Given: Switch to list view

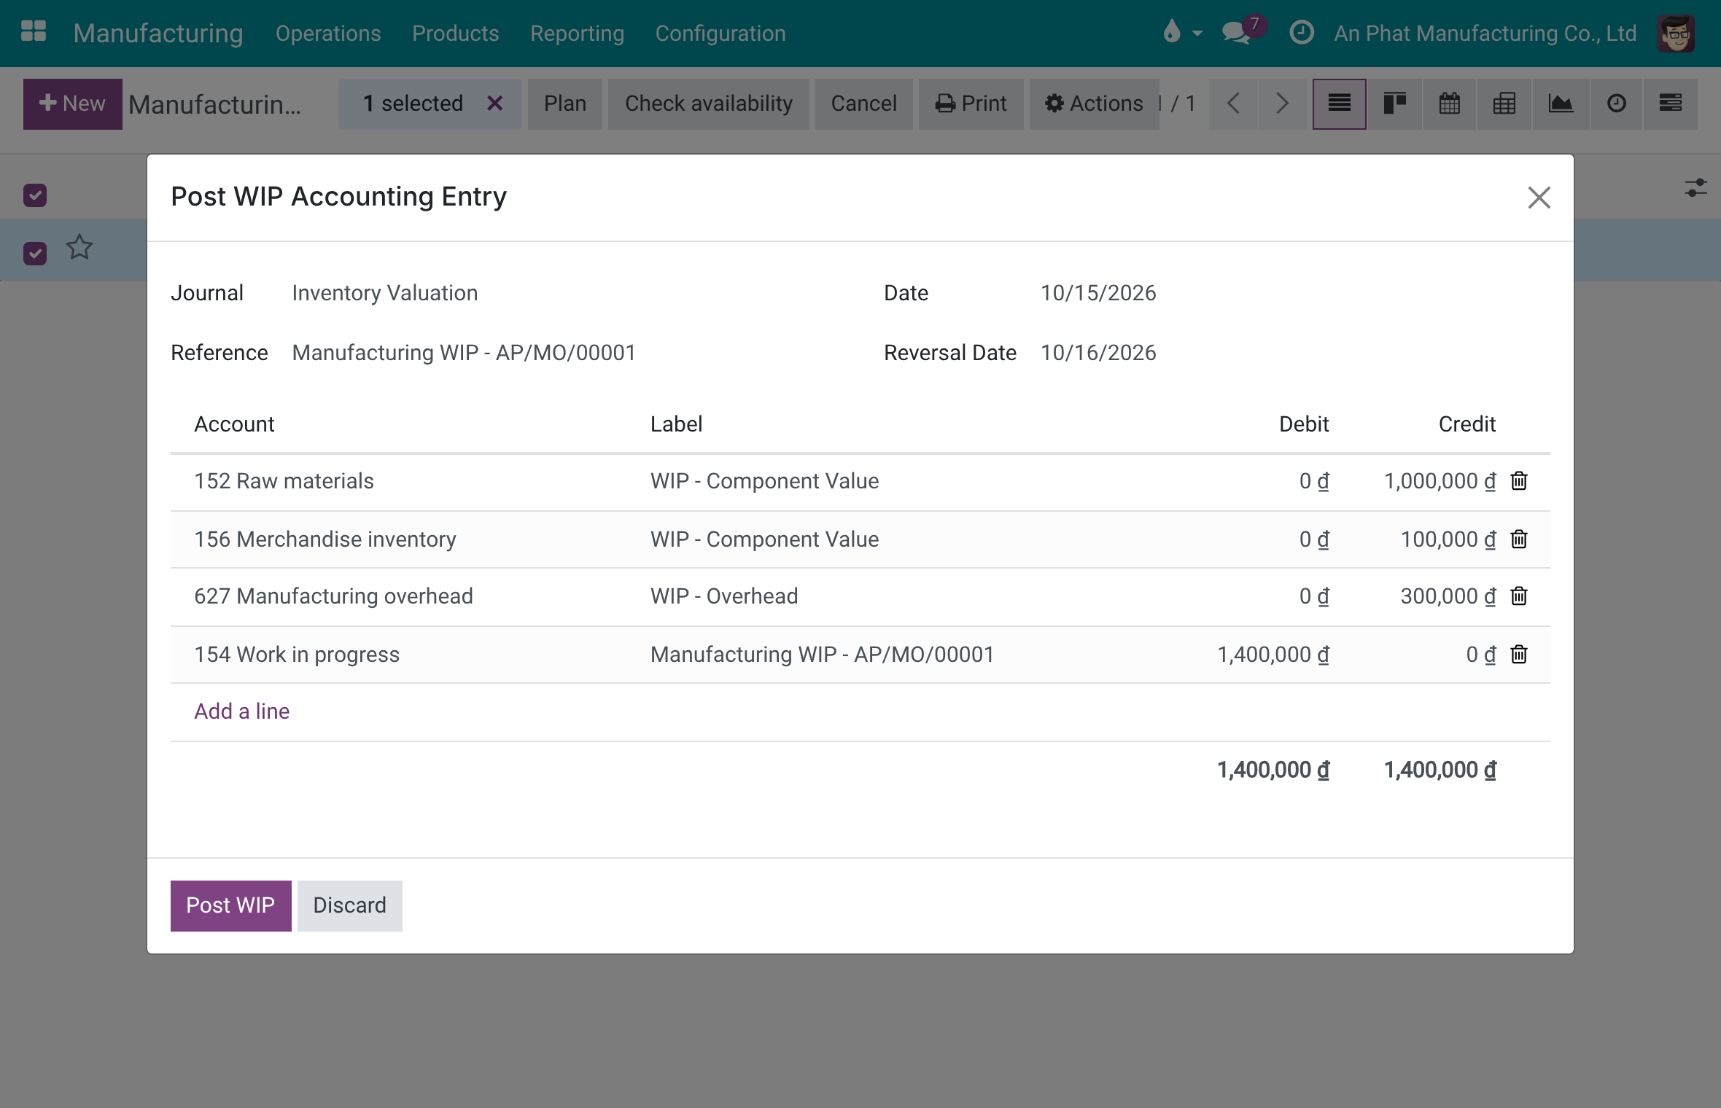Looking at the screenshot, I should 1339,104.
